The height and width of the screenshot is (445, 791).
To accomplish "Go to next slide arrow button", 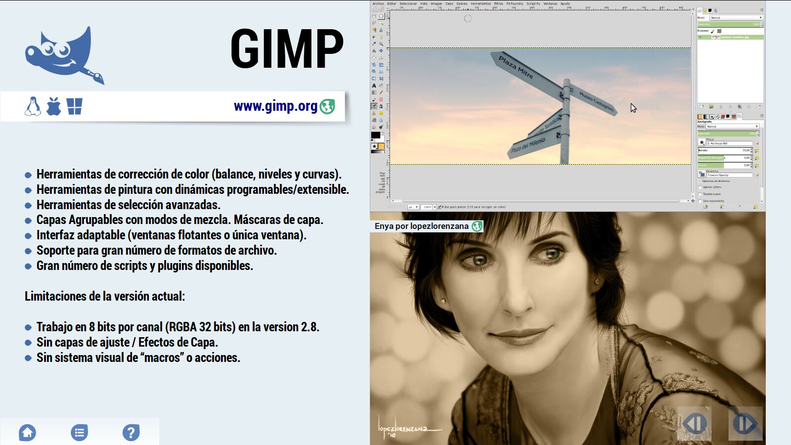I will [746, 423].
